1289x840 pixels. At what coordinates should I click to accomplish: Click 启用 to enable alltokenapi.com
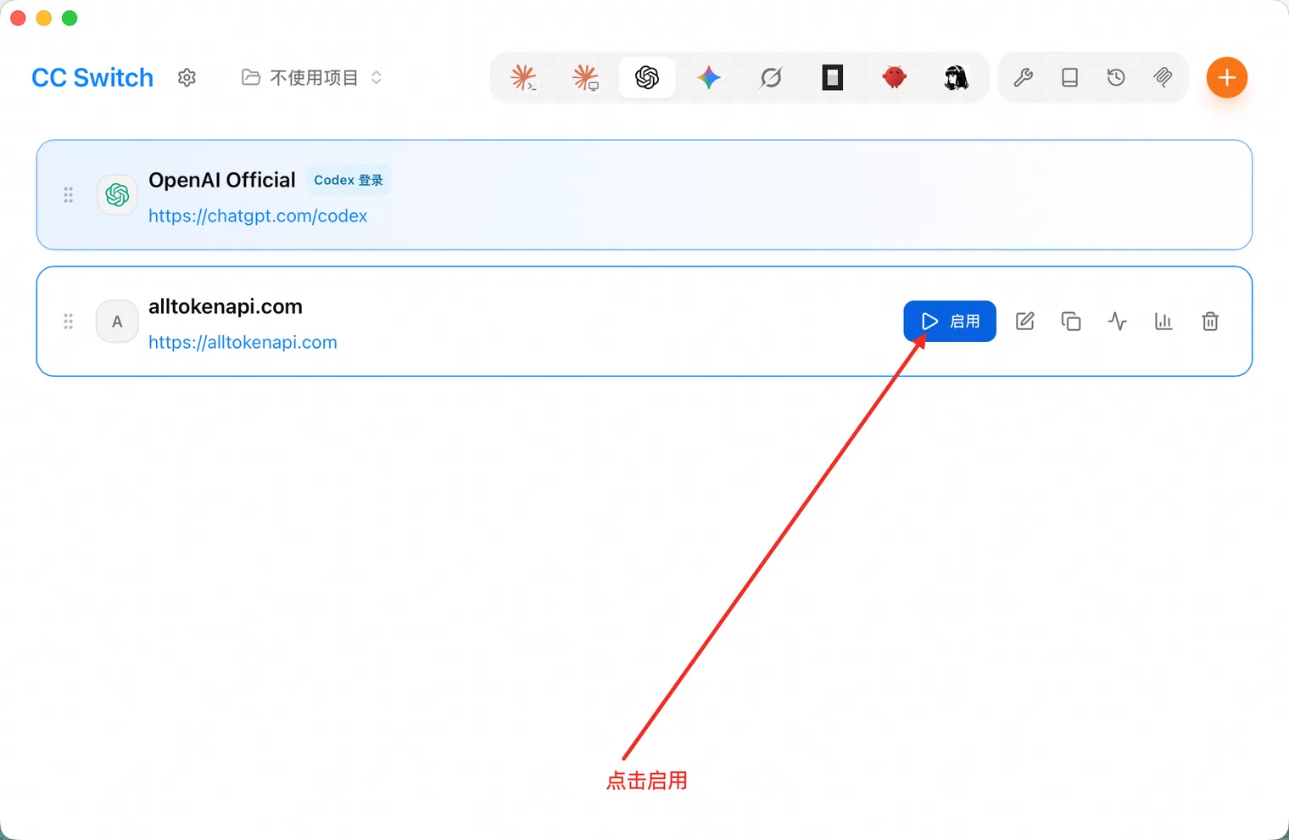click(950, 322)
